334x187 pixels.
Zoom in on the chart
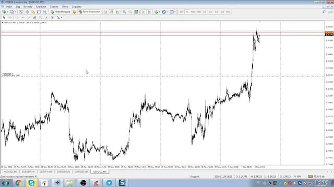click(x=124, y=12)
